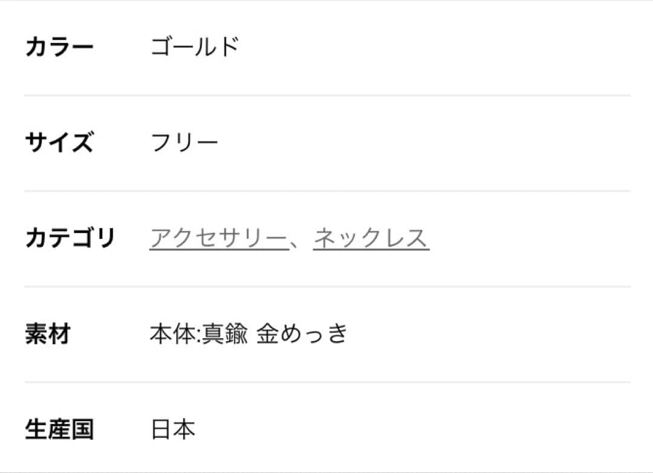This screenshot has width=653, height=473.
Task: Click the 素材 row label
Action: click(x=48, y=334)
